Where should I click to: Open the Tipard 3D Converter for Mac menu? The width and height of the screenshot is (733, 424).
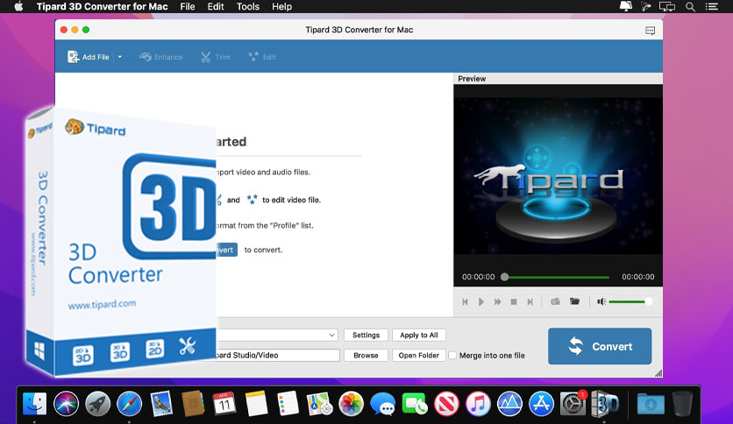coord(102,6)
